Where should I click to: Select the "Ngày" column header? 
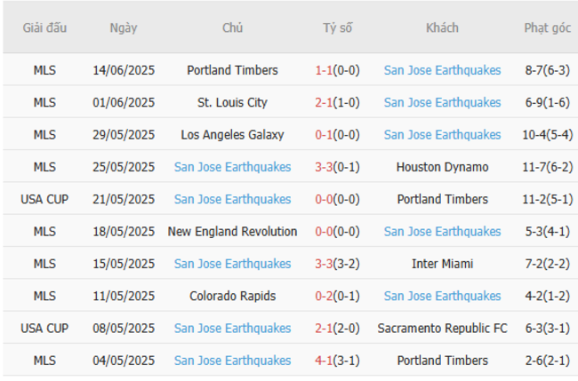[124, 28]
